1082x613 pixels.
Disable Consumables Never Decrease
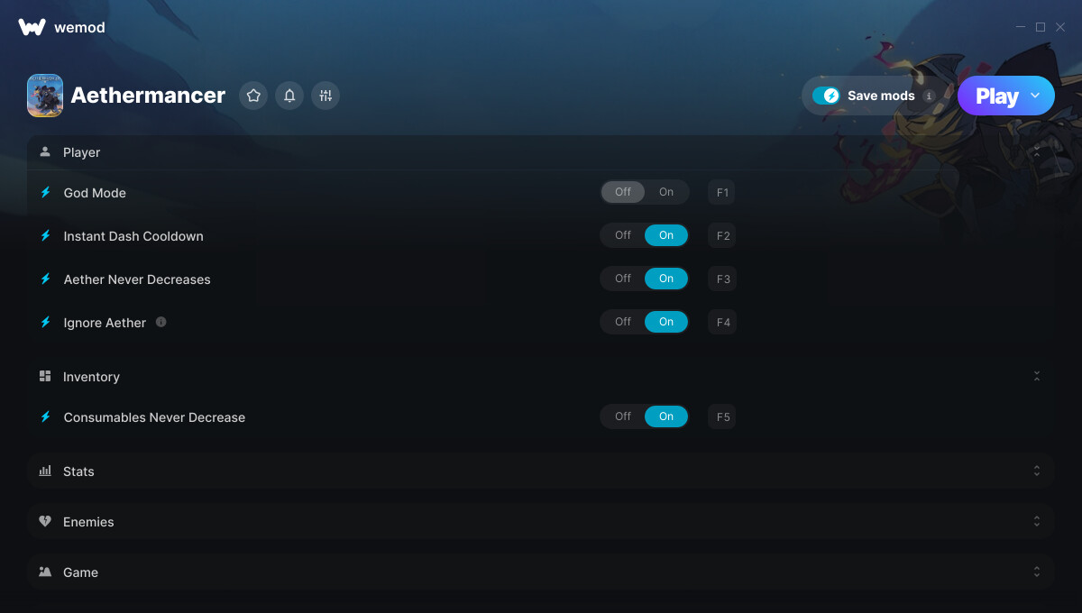623,416
